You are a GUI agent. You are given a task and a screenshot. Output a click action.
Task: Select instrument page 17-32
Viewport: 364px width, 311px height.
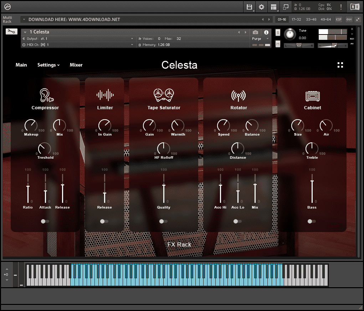pyautogui.click(x=297, y=20)
